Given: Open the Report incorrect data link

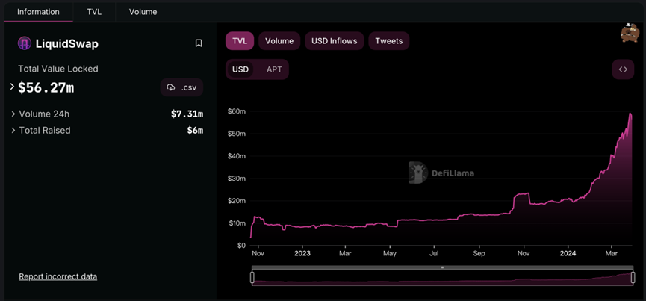Looking at the screenshot, I should pos(58,276).
